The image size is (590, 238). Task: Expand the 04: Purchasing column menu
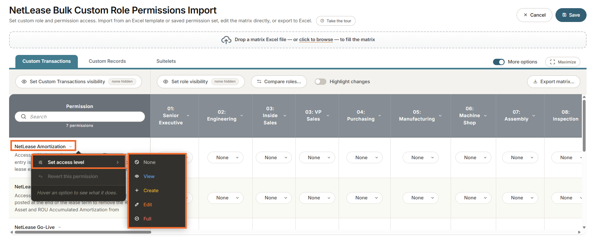coord(380,116)
